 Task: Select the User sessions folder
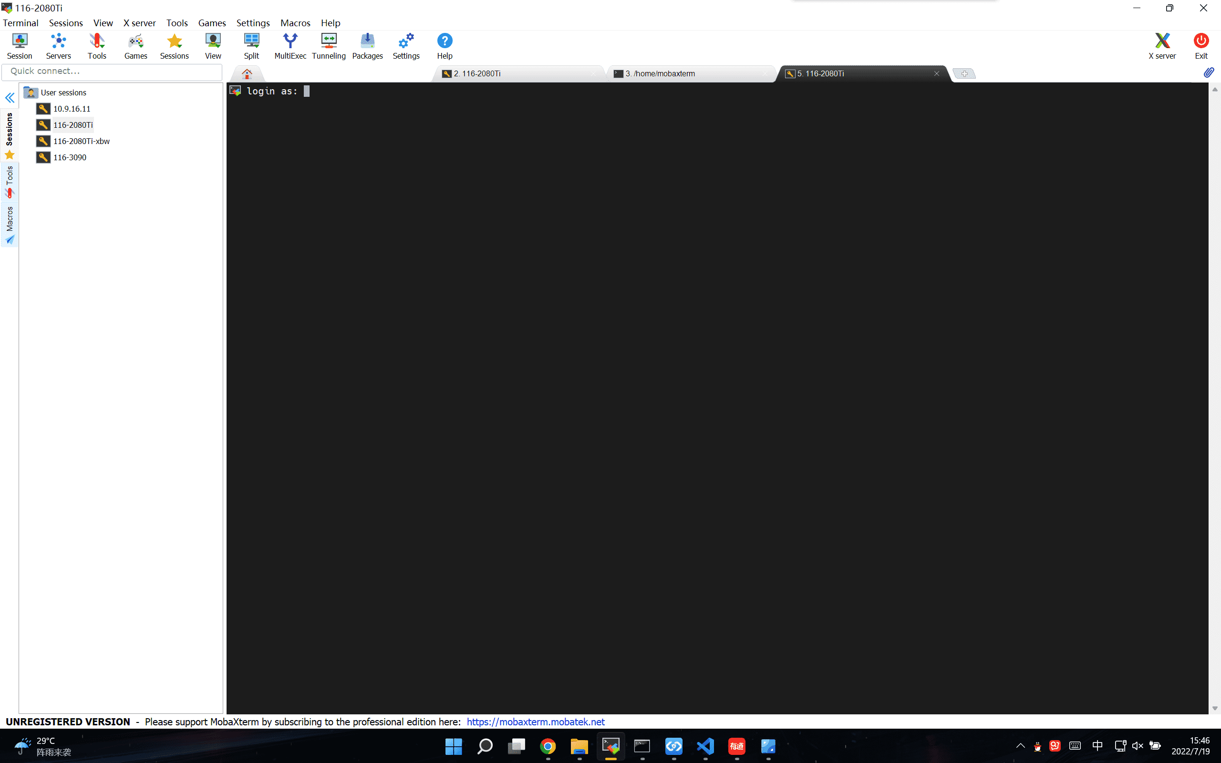click(55, 93)
